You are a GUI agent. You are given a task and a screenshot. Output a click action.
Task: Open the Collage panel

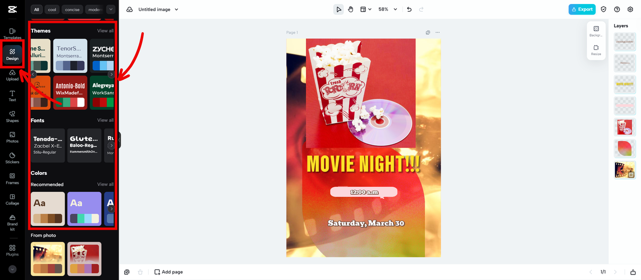pos(12,199)
